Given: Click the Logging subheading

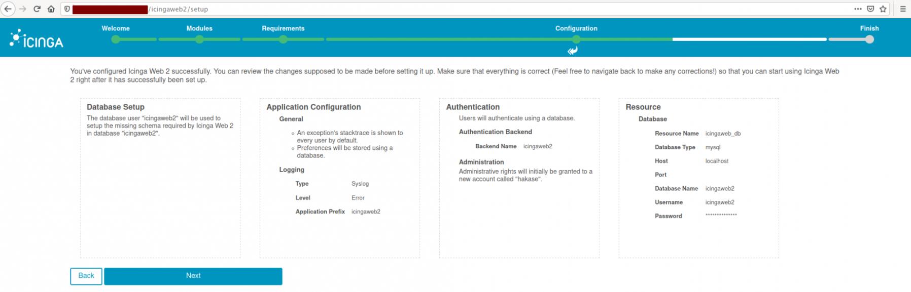Looking at the screenshot, I should click(292, 170).
